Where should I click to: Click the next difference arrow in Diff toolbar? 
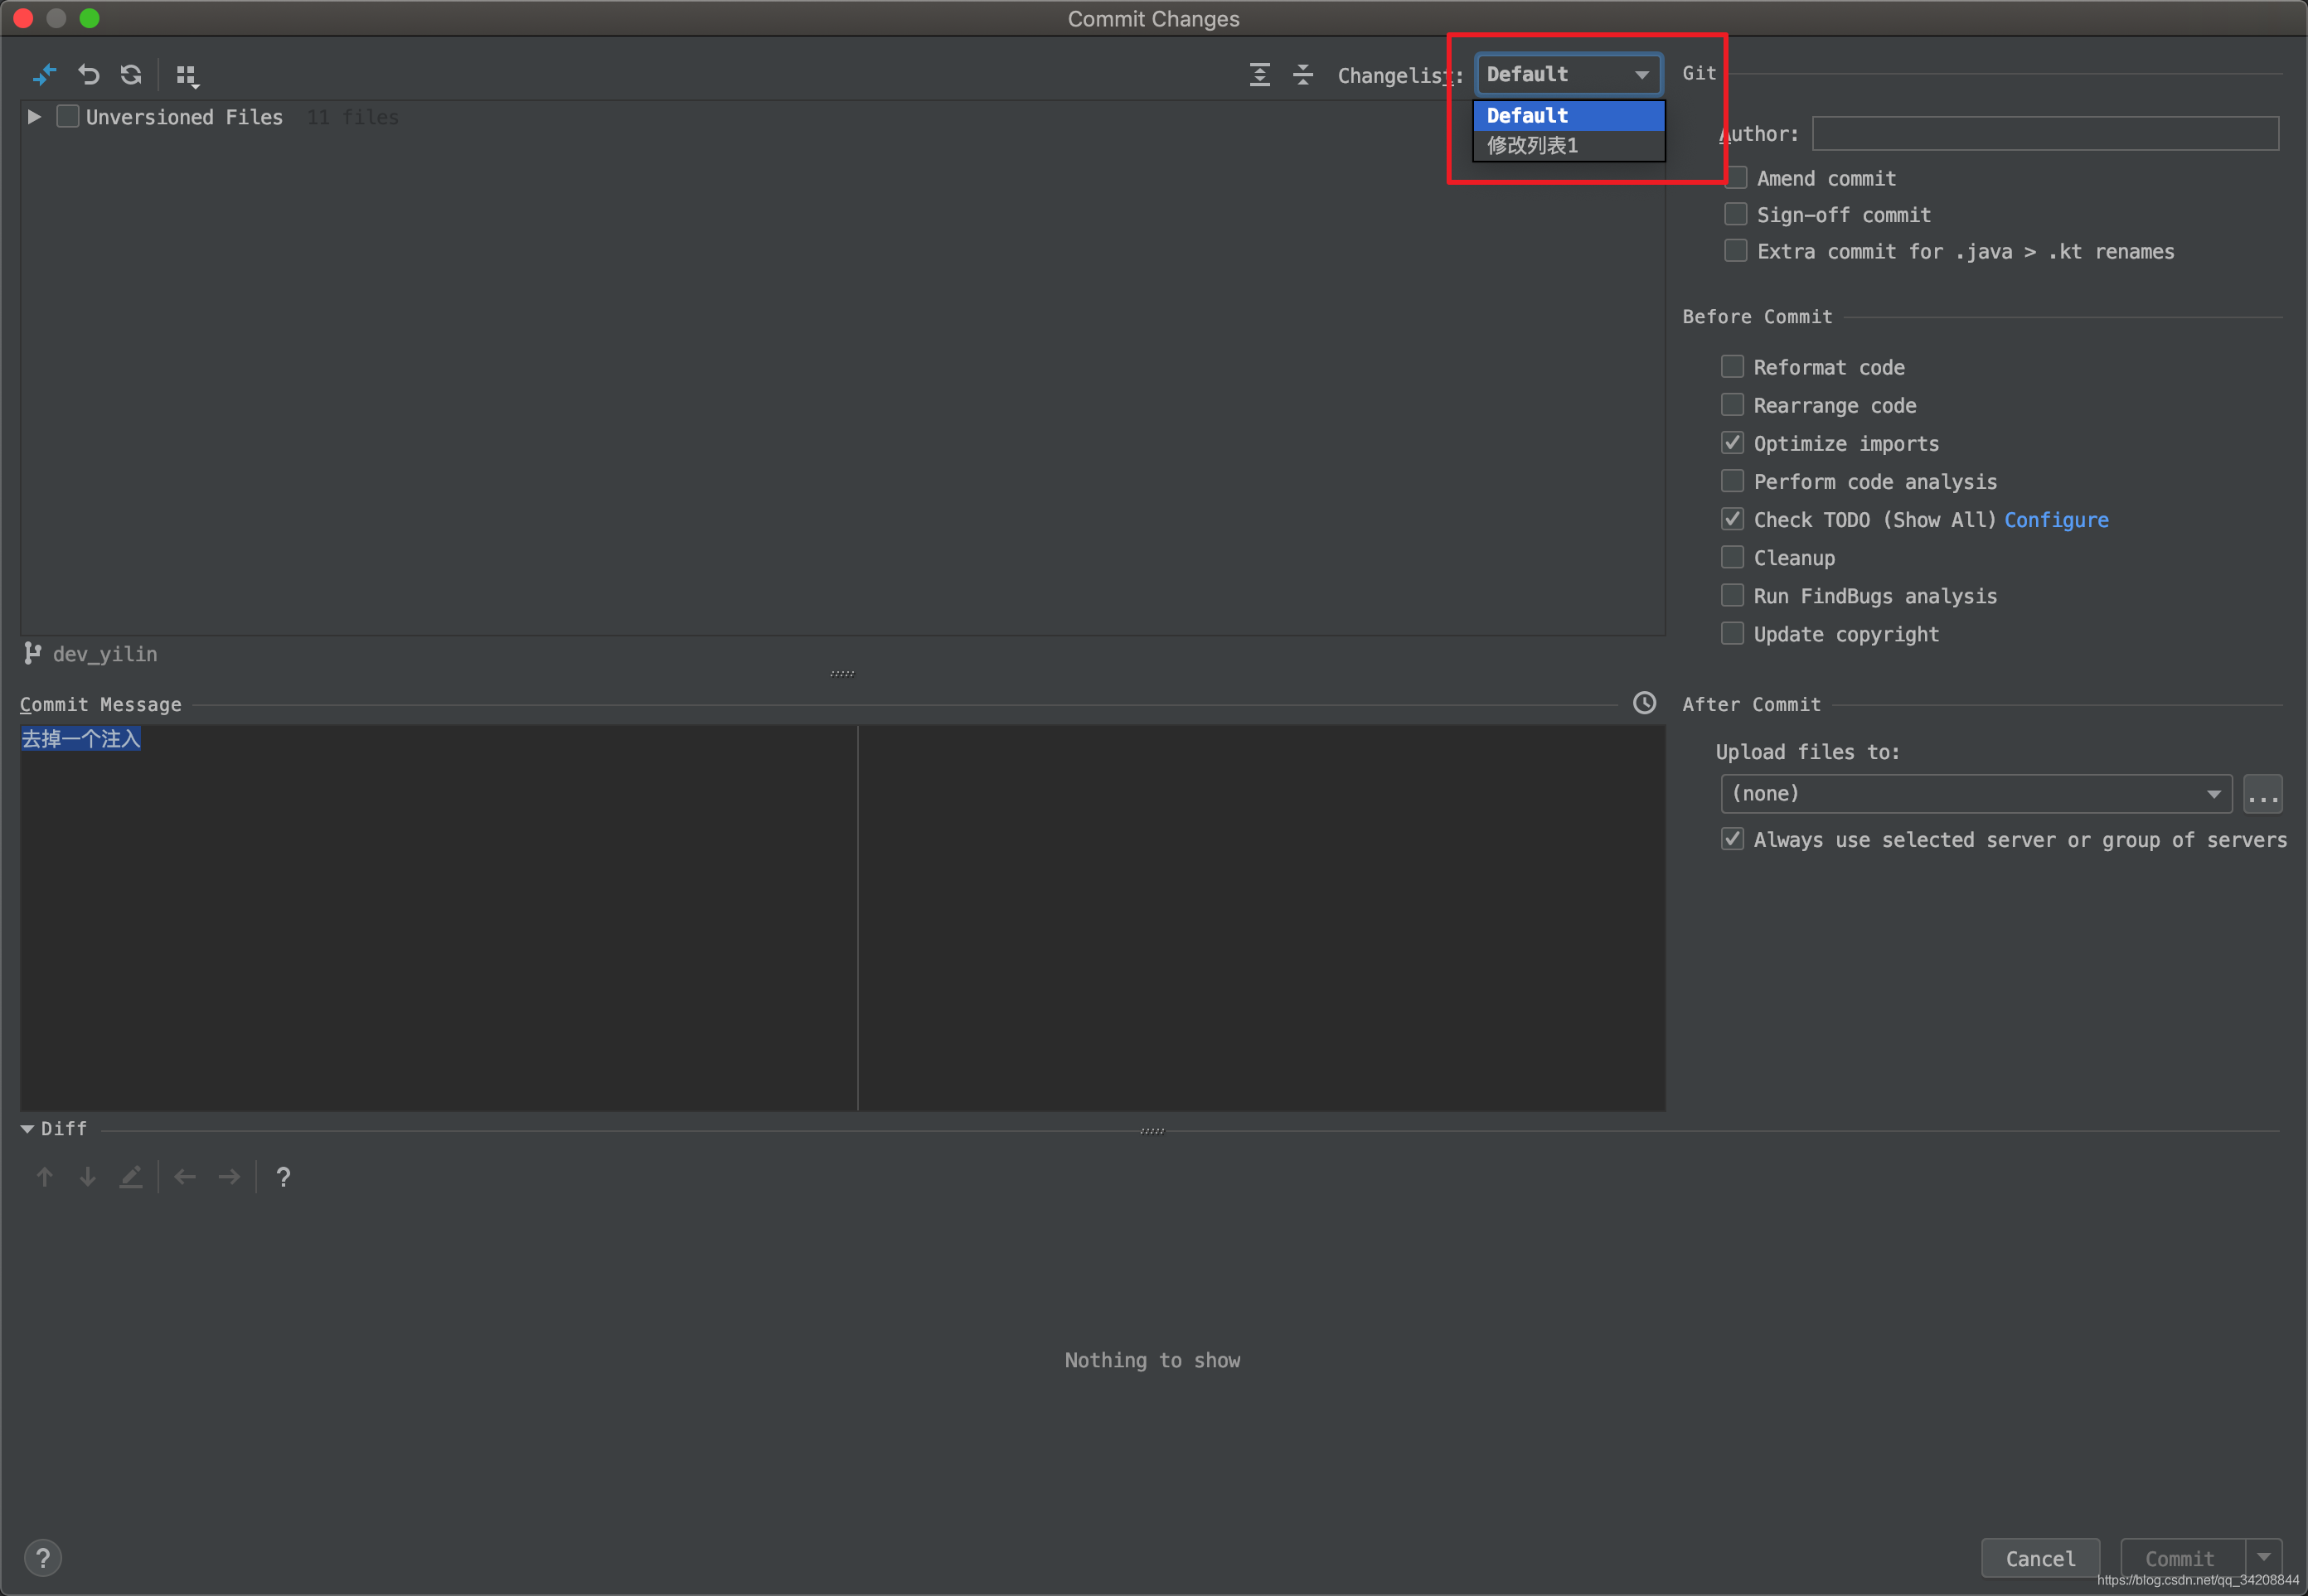point(87,1177)
